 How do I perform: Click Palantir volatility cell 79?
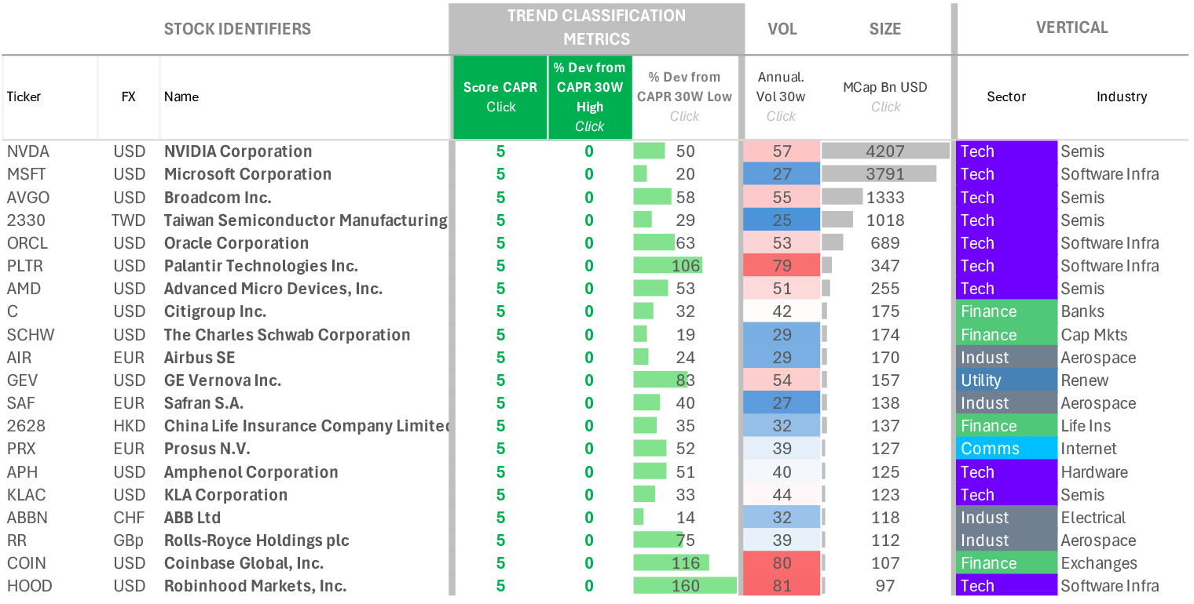point(782,266)
